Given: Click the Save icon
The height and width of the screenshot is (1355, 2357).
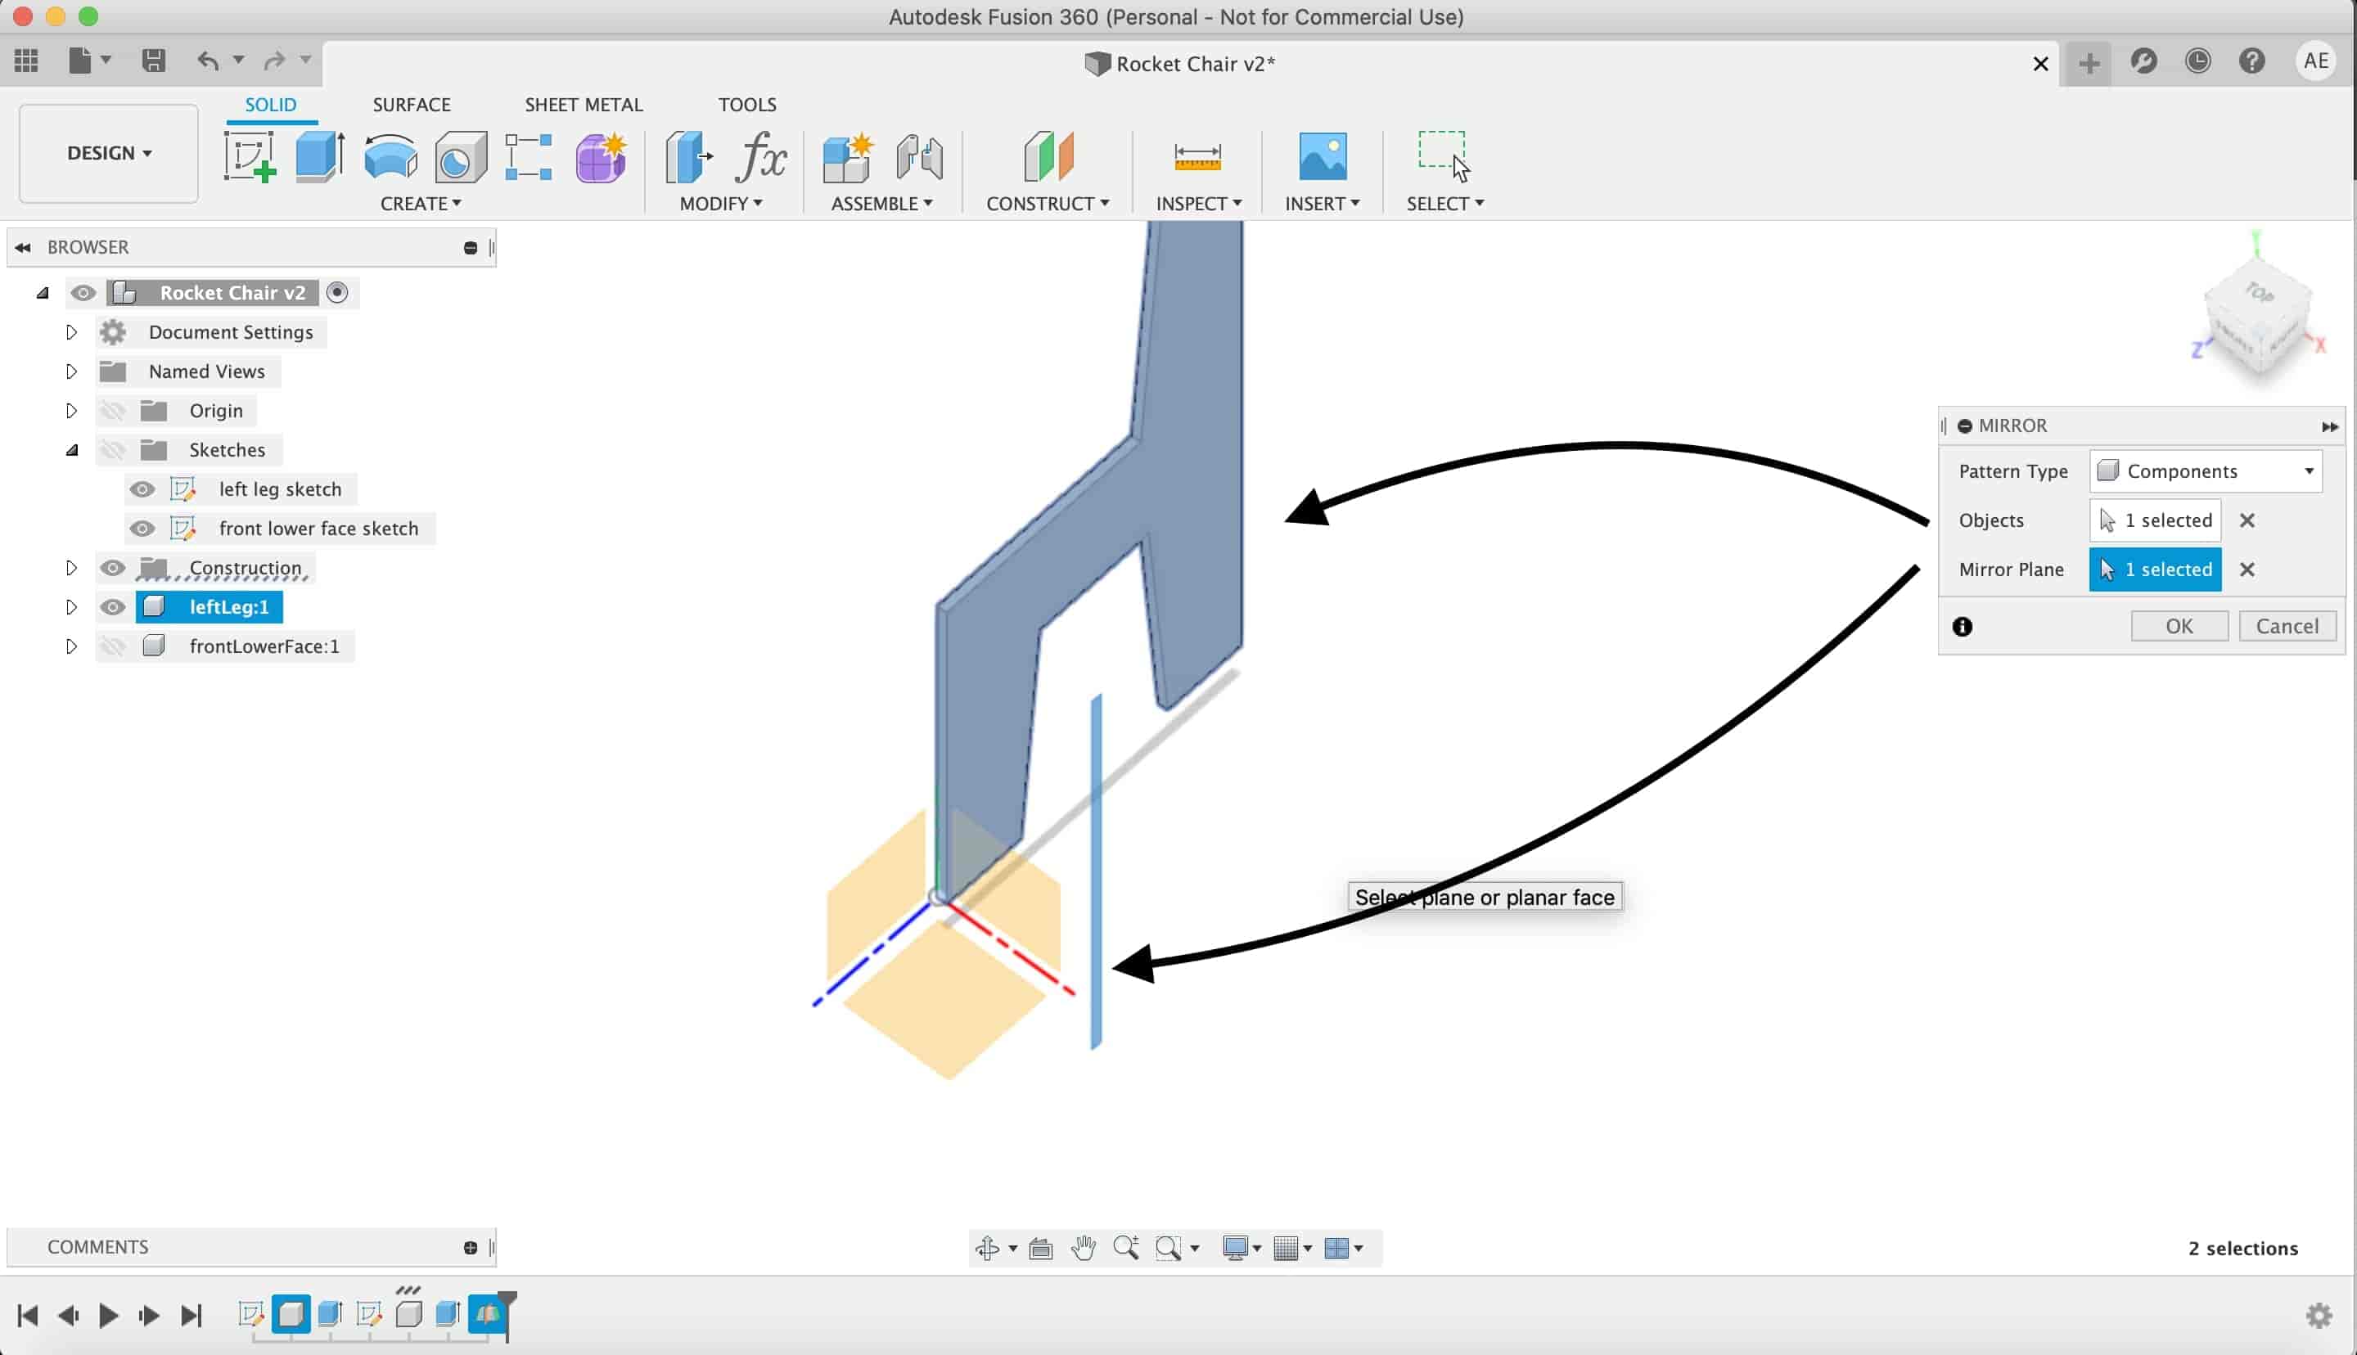Looking at the screenshot, I should point(154,61).
